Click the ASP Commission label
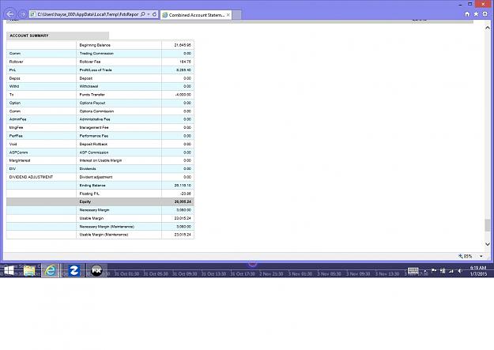 (94, 152)
